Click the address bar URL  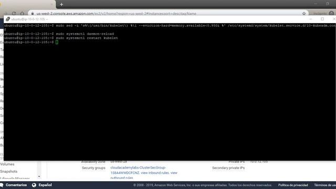tap(116, 14)
